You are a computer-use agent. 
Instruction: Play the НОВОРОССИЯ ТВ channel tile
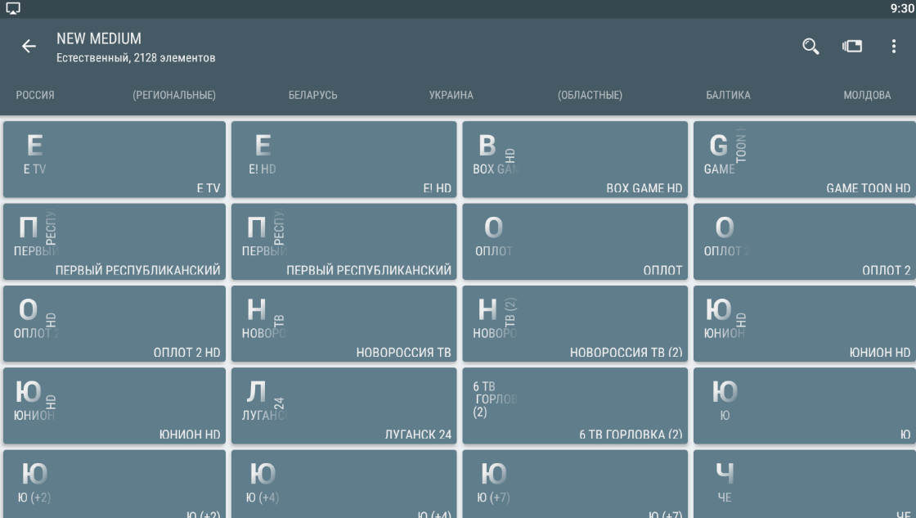point(344,323)
